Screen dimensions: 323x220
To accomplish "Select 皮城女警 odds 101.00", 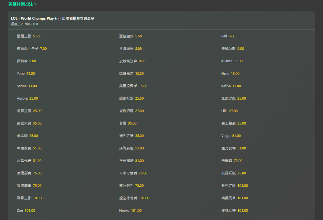I will coord(242,211).
